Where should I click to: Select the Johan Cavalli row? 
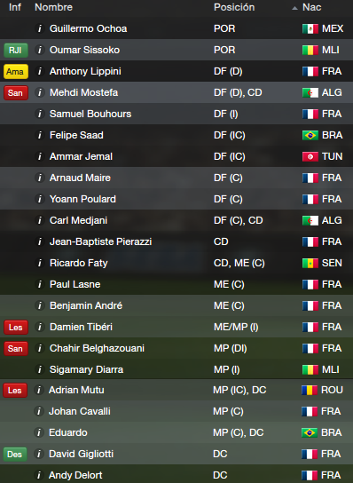pos(176,411)
